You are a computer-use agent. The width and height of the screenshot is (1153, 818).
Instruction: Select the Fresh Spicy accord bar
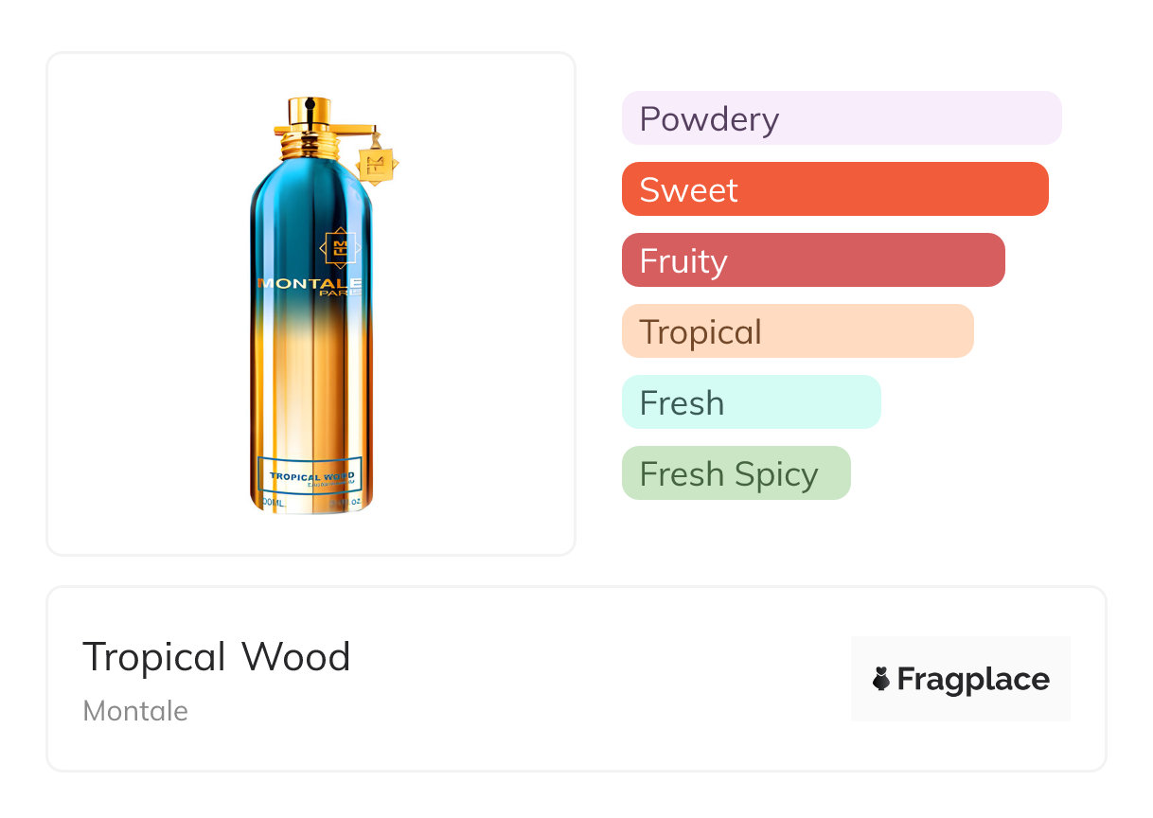(x=736, y=473)
